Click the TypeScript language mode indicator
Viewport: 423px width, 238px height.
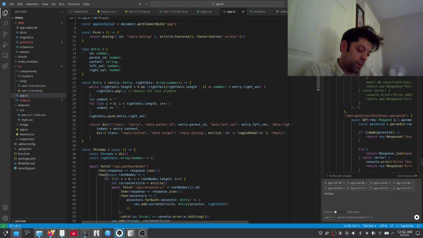(x=407, y=226)
